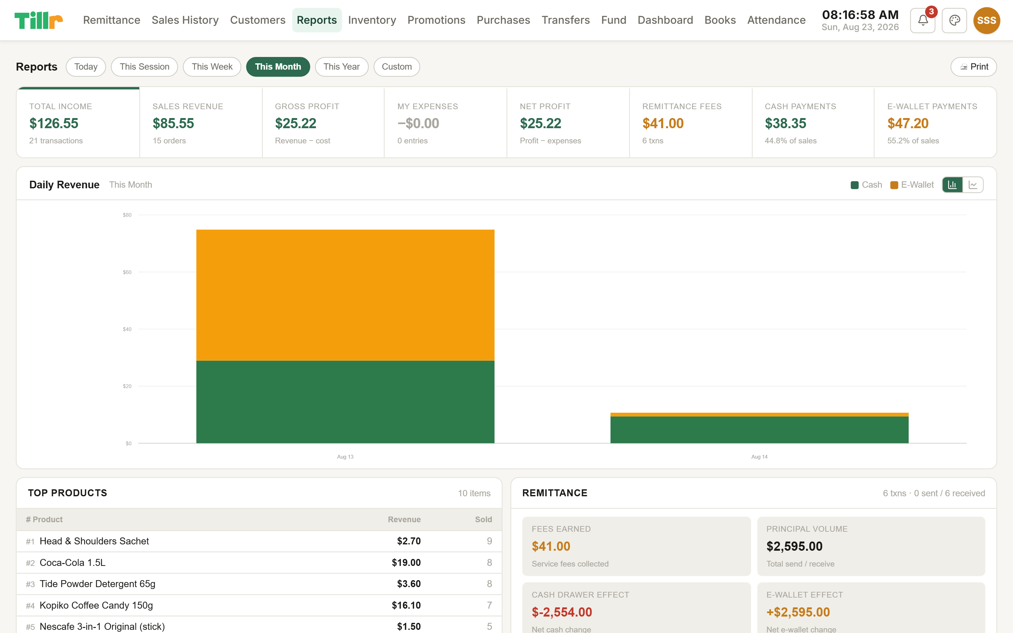Viewport: 1013px width, 633px height.
Task: Go to Attendance
Action: pyautogui.click(x=776, y=20)
